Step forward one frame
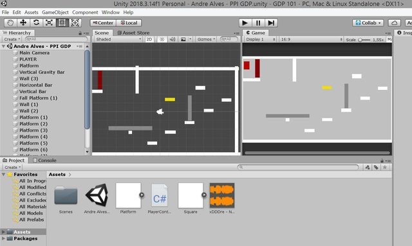 [x=271, y=23]
